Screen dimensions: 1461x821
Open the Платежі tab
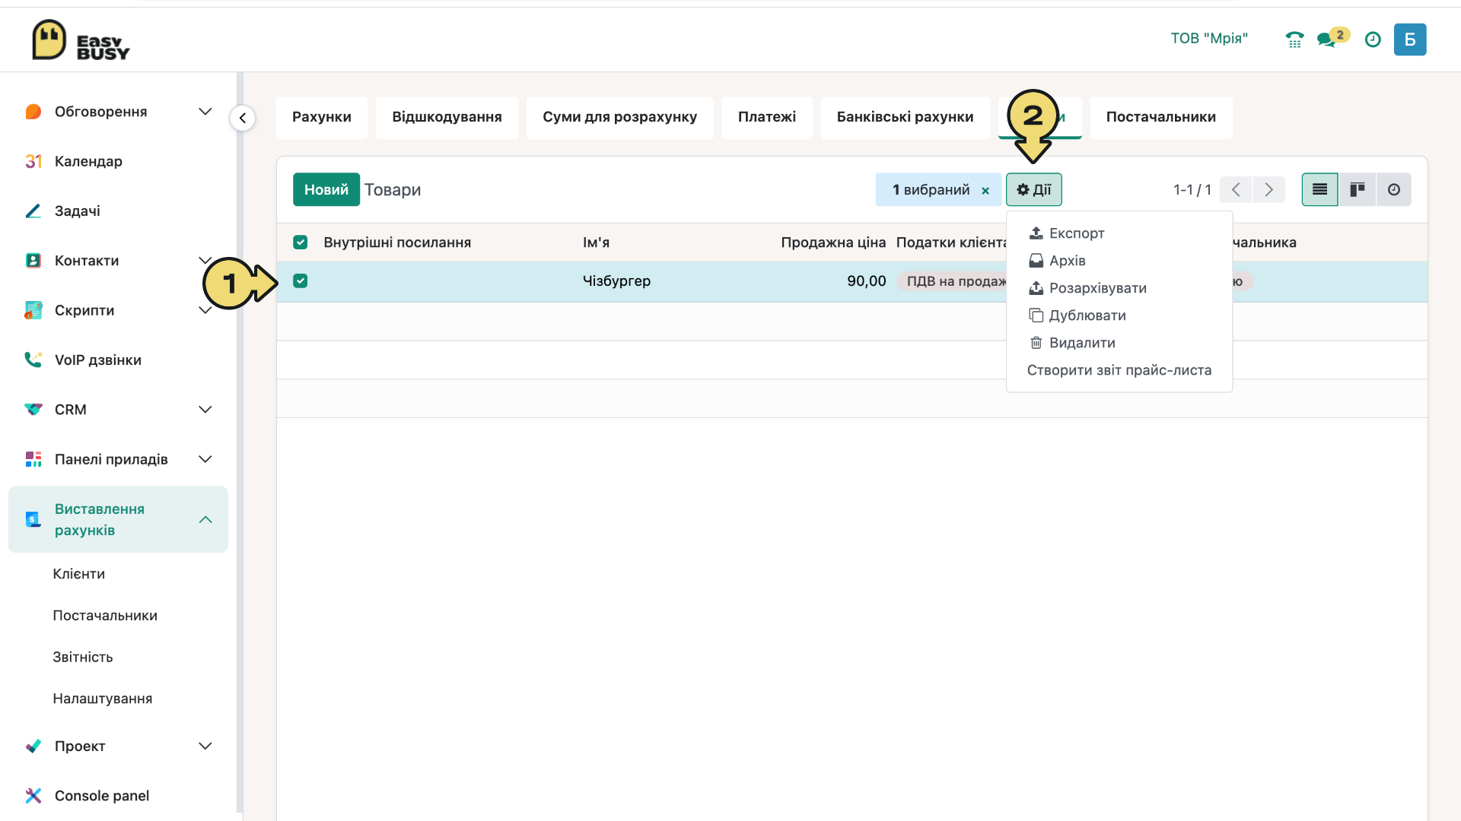pos(767,117)
